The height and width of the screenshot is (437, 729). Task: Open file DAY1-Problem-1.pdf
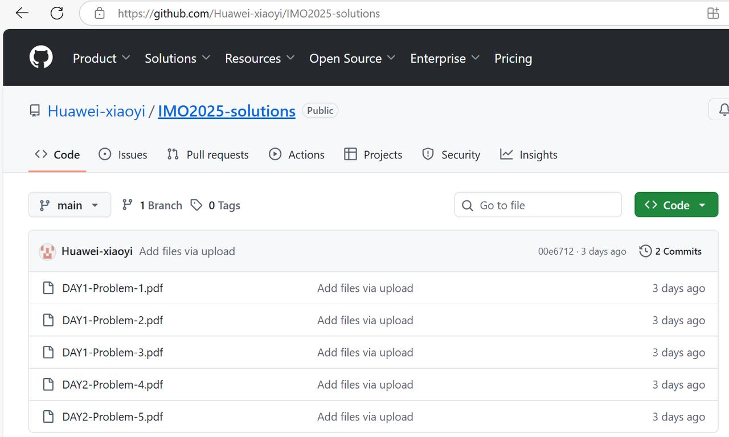(x=113, y=288)
